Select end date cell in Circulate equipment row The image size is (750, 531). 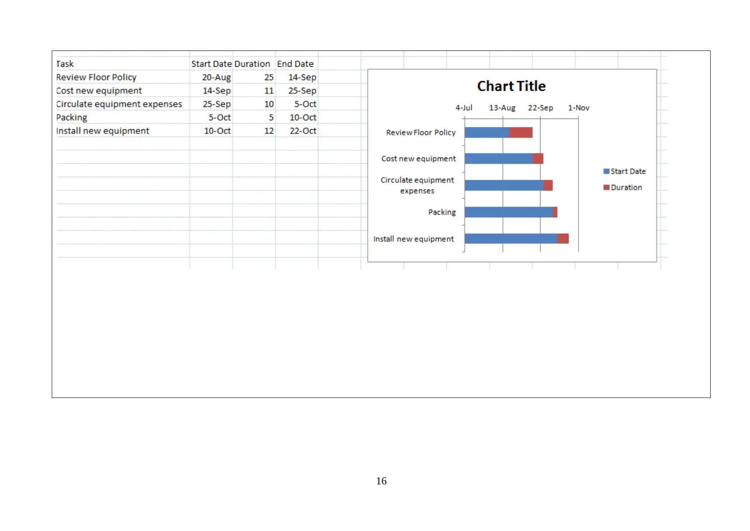tap(297, 104)
